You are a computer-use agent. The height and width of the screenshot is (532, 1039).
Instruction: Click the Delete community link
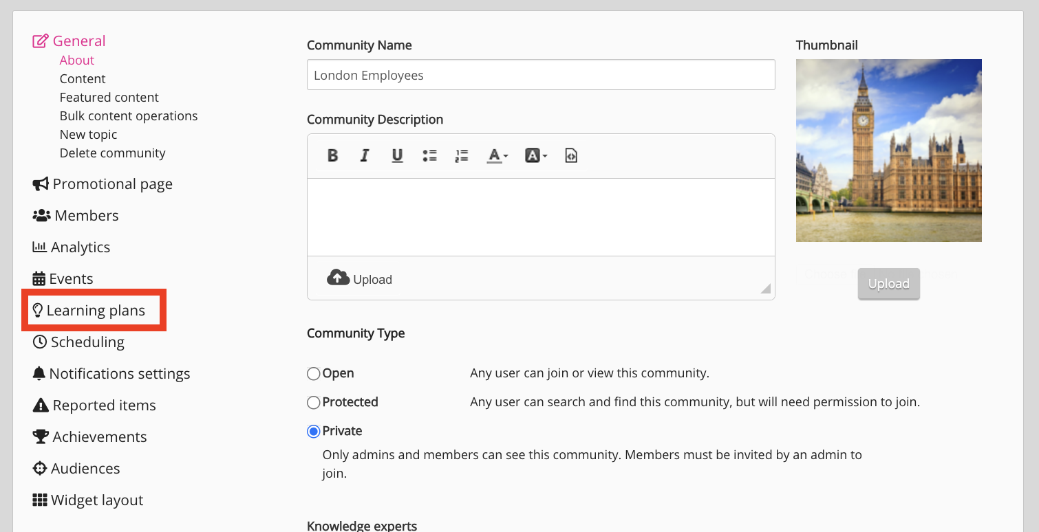tap(112, 153)
